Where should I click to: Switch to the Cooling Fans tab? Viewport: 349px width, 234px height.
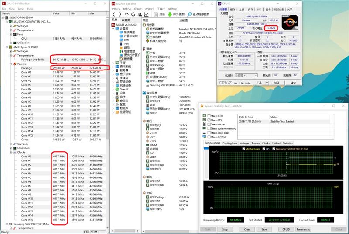230,143
